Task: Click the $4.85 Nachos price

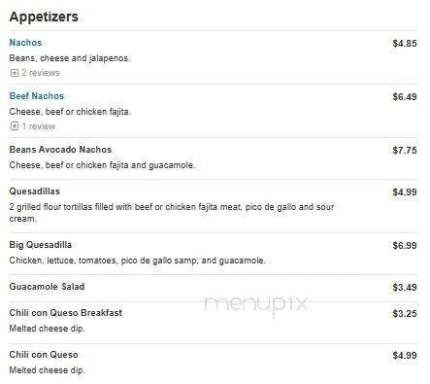Action: click(x=405, y=44)
